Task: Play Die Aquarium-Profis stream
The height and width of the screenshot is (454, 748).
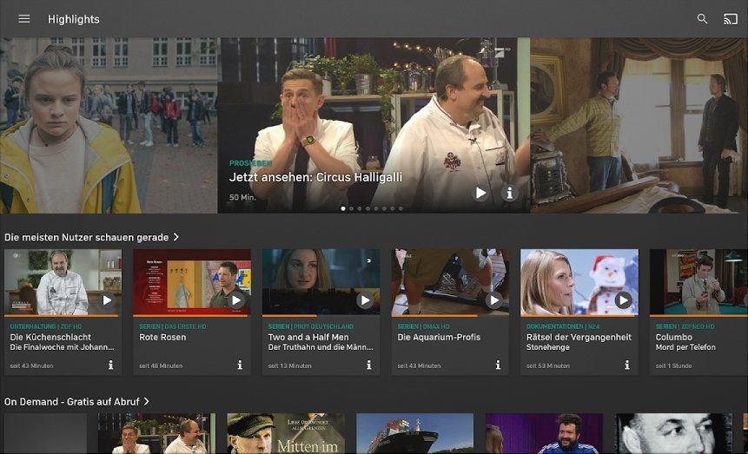Action: [x=493, y=300]
